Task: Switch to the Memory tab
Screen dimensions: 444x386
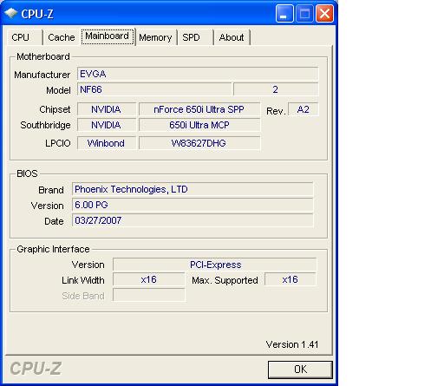Action: [155, 37]
